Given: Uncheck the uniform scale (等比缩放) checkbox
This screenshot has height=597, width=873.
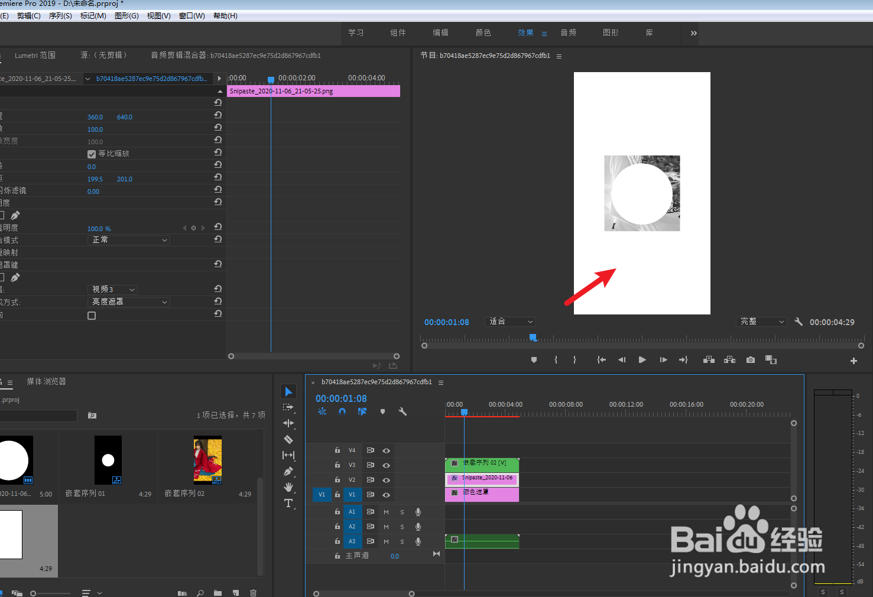Looking at the screenshot, I should [92, 154].
